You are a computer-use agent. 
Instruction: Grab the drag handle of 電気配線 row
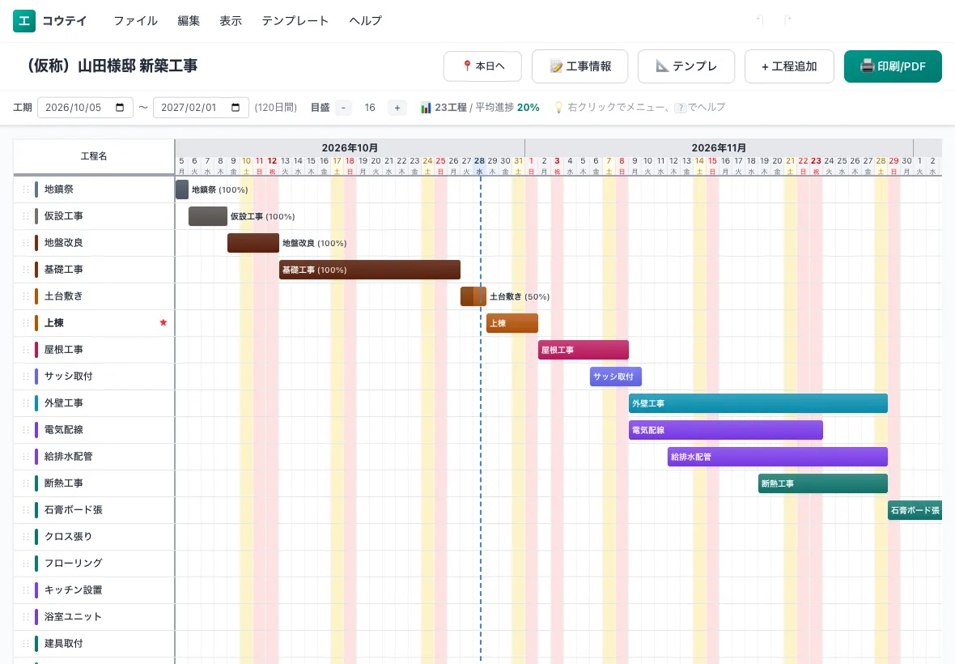point(26,429)
